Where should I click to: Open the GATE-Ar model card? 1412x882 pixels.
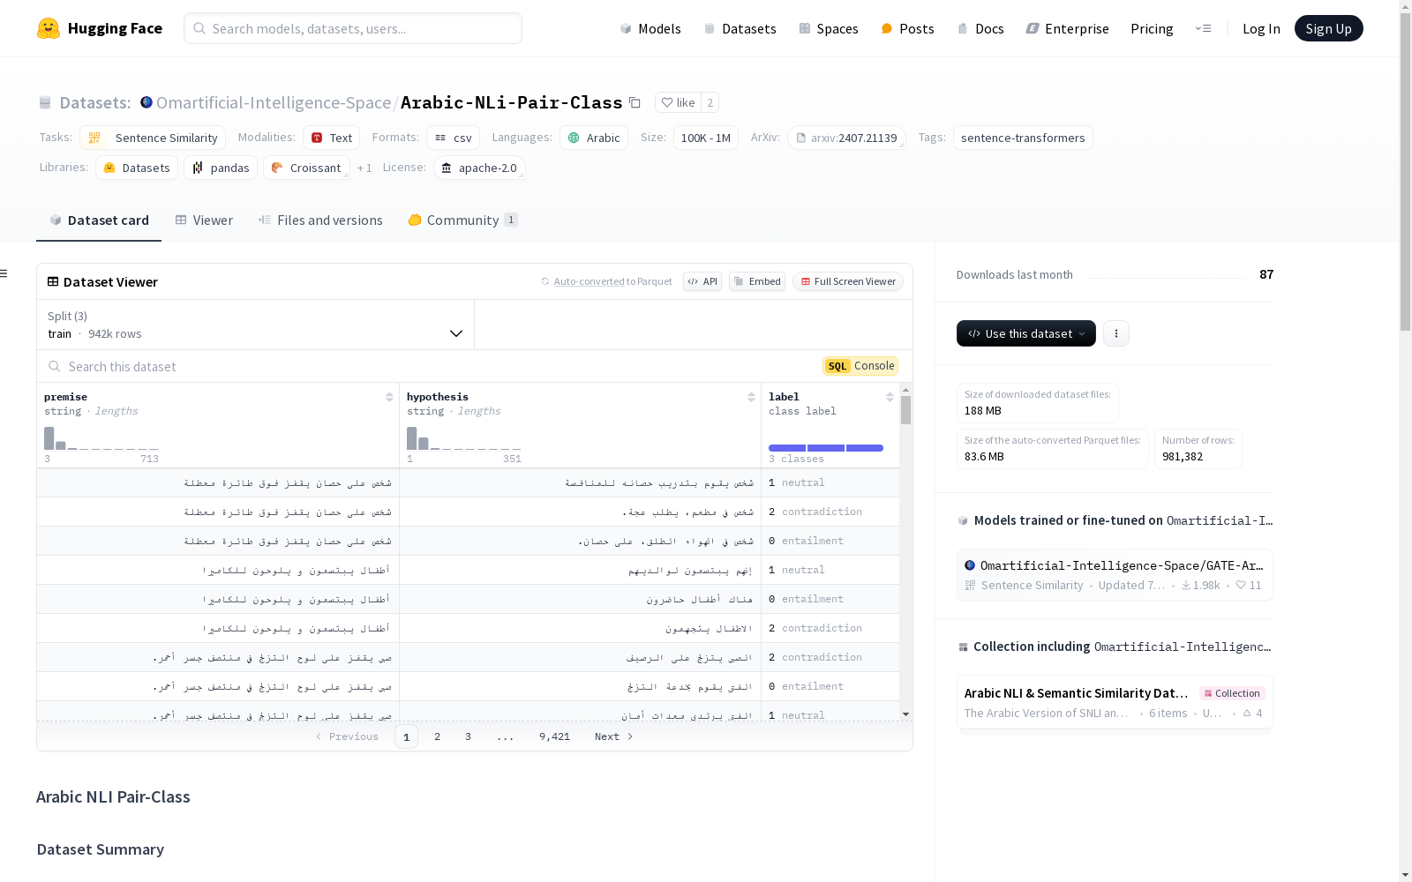[x=1115, y=574]
